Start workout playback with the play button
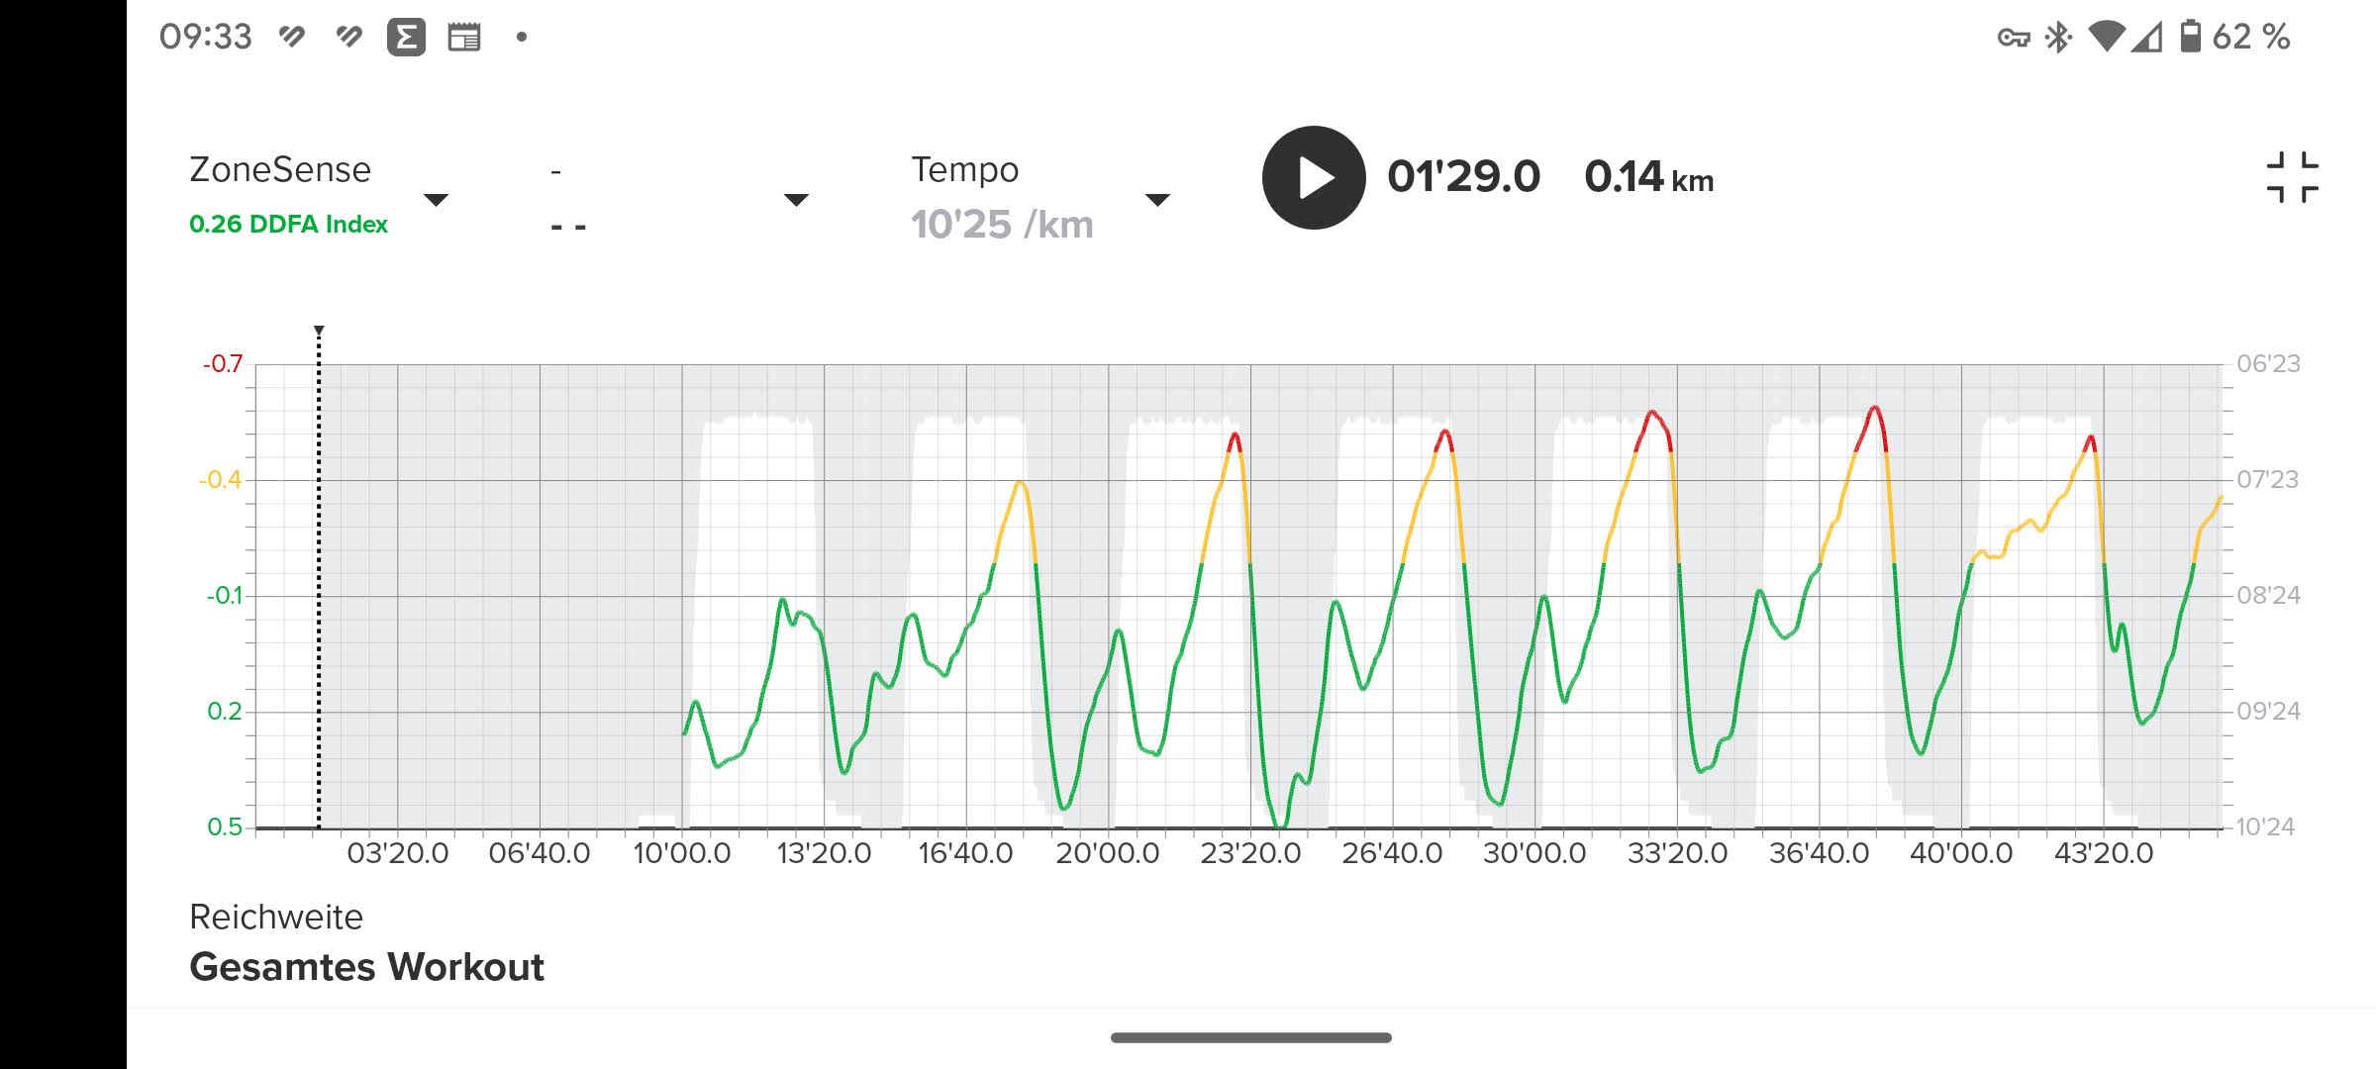The width and height of the screenshot is (2376, 1069). coord(1314,178)
